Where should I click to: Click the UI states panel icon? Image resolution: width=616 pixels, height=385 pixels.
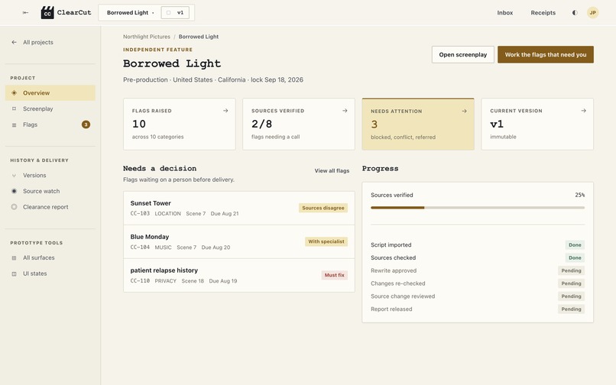tap(15, 273)
